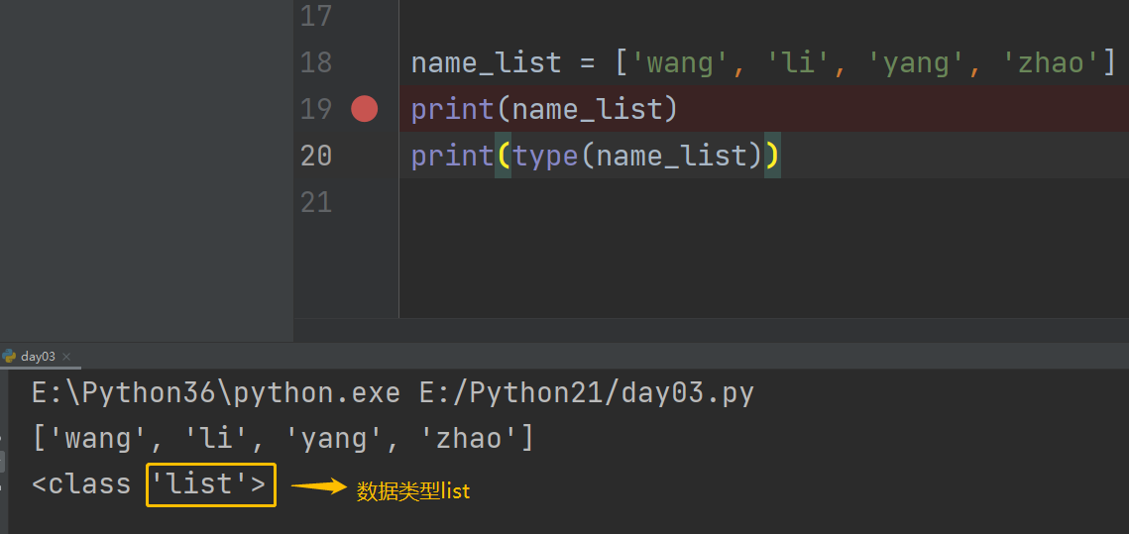This screenshot has width=1129, height=534.
Task: Click the highlighted closing parenthesis on line 20
Action: click(772, 156)
